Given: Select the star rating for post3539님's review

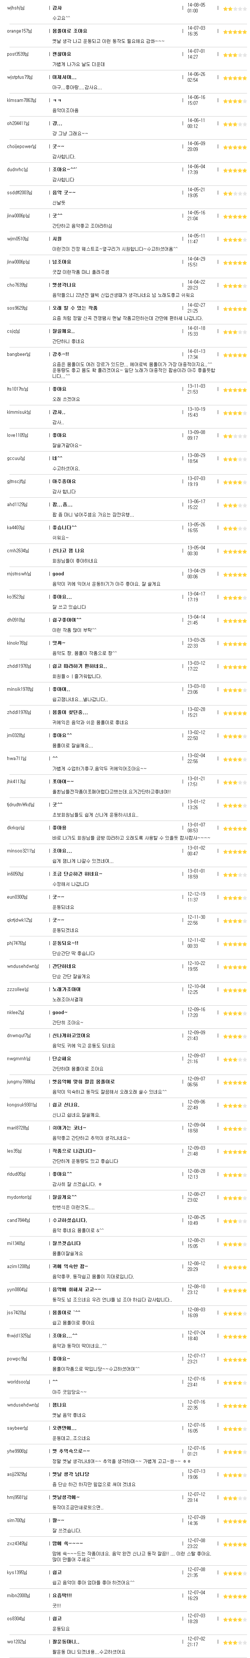Looking at the screenshot, I should 235,54.
